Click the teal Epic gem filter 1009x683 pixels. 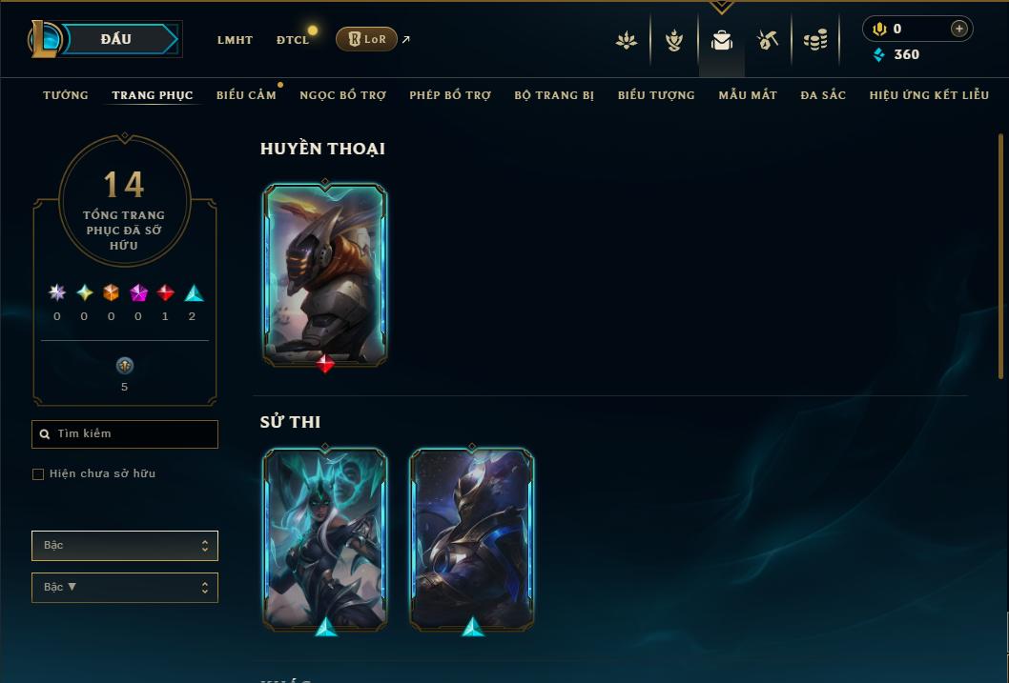pos(194,293)
